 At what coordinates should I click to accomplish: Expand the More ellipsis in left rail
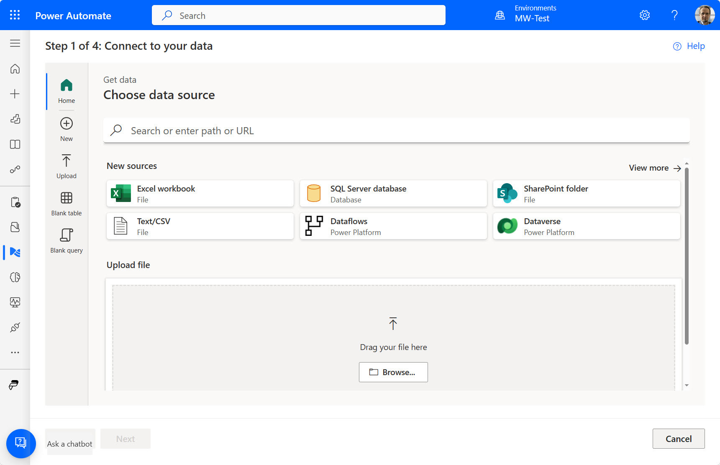pyautogui.click(x=15, y=353)
